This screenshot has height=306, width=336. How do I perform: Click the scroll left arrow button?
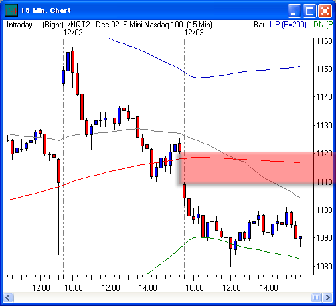coord(8,297)
